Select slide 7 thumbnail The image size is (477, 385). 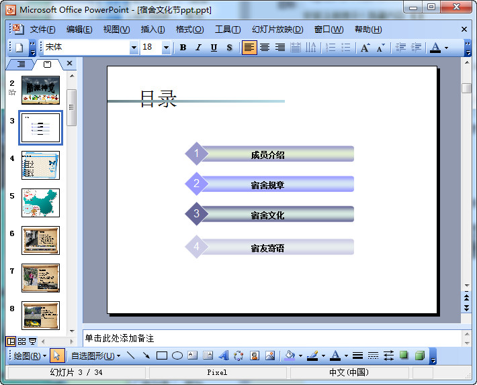coord(40,278)
